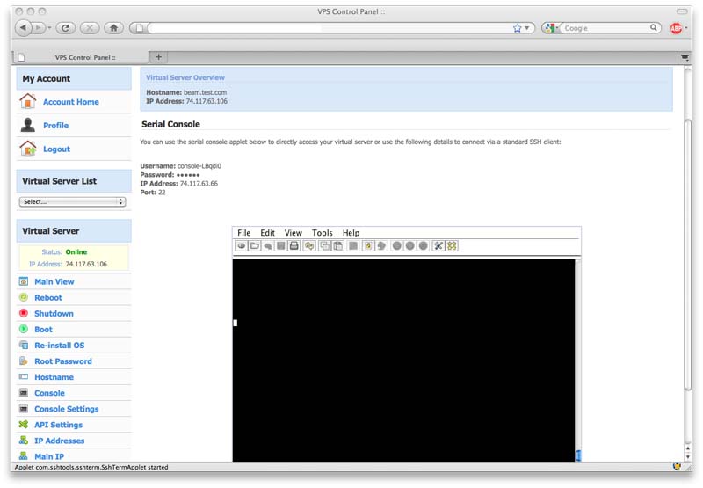Reload the page with the refresh button
Screen dimensions: 703x488
pyautogui.click(x=66, y=28)
